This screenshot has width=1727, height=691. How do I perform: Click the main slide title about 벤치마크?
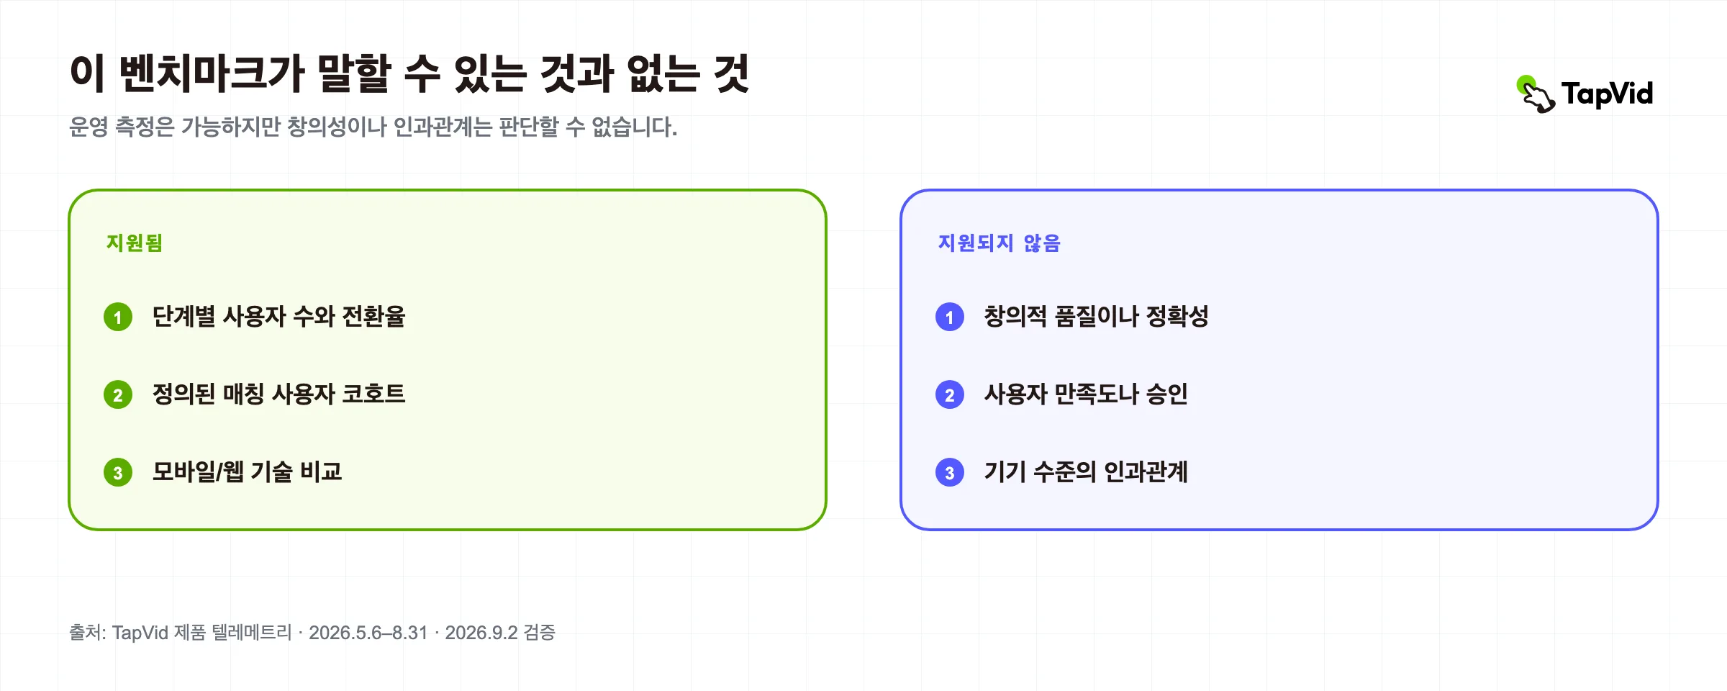point(409,73)
